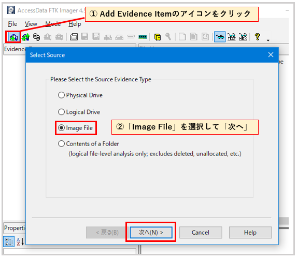This screenshot has height=259, width=297.
Task: Click the Detect EFS Encryption key icon
Action: (168, 37)
